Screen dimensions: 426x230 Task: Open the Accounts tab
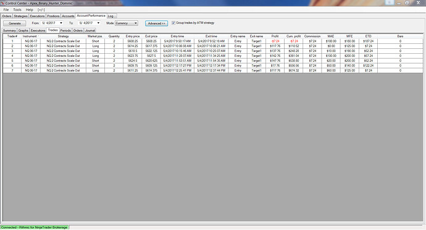tap(68, 16)
